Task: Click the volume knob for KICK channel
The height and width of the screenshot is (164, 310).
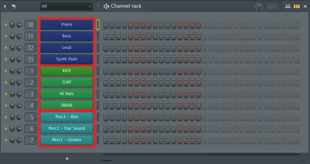Action: [19, 71]
